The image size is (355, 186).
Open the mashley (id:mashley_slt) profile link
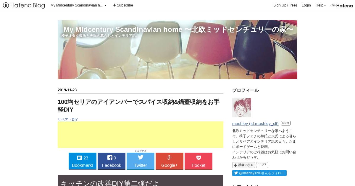[x=255, y=123]
